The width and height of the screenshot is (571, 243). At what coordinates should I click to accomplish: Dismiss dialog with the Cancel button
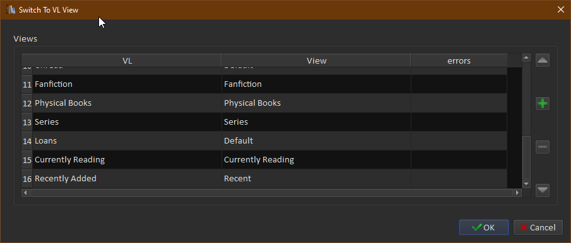pos(538,227)
